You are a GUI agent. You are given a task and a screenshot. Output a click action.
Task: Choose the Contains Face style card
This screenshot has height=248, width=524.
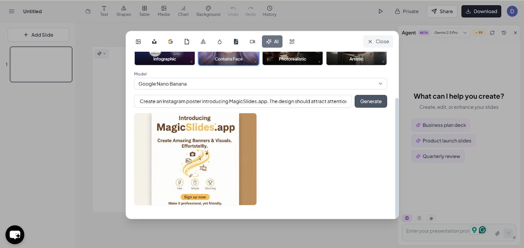[229, 58]
